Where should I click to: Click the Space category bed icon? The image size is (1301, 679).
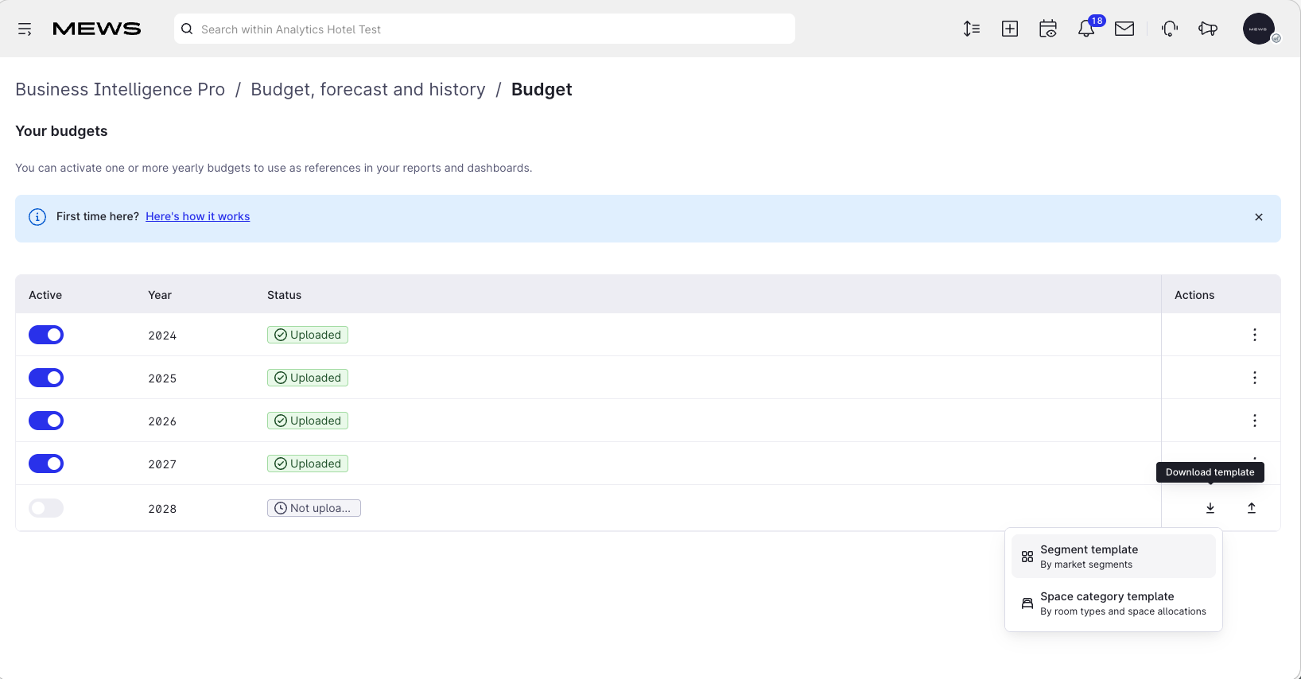(1027, 603)
